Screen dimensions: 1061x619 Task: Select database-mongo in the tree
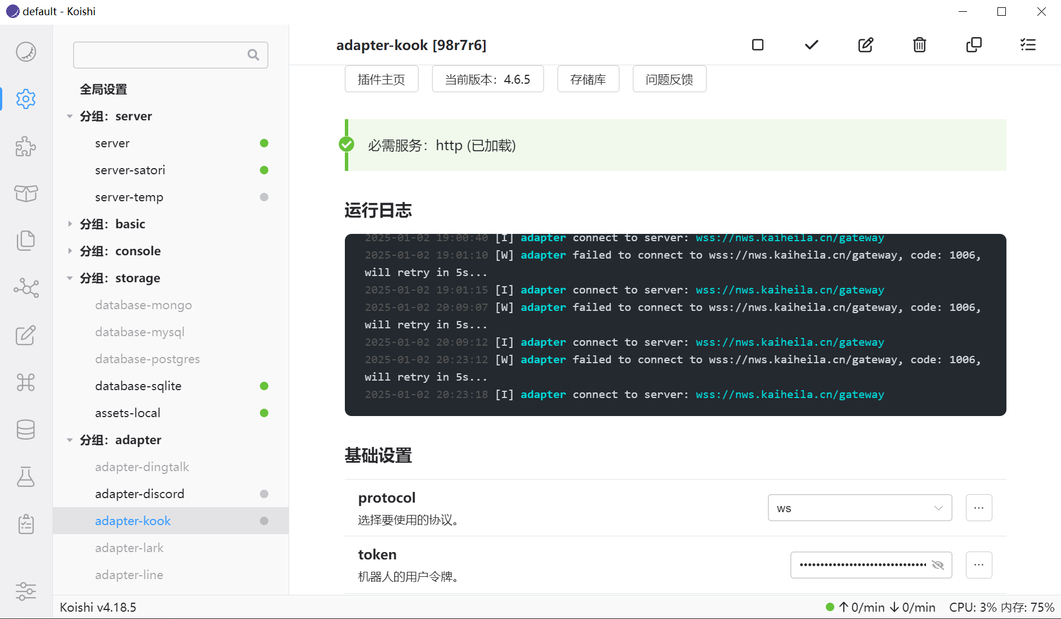pyautogui.click(x=171, y=305)
